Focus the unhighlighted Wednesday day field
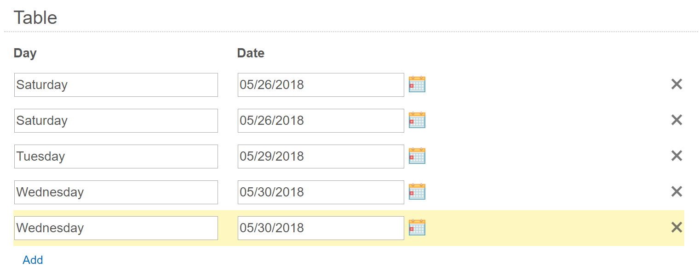This screenshot has height=274, width=699. pos(116,192)
